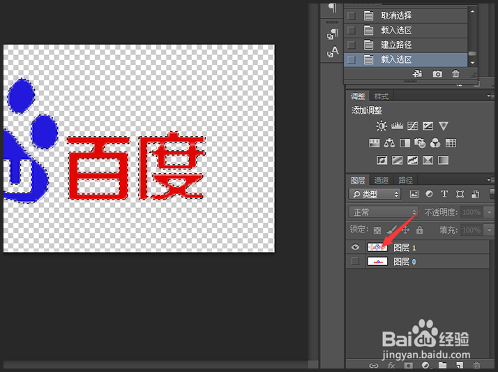Open the 不透明度 slider arrow

click(490, 212)
